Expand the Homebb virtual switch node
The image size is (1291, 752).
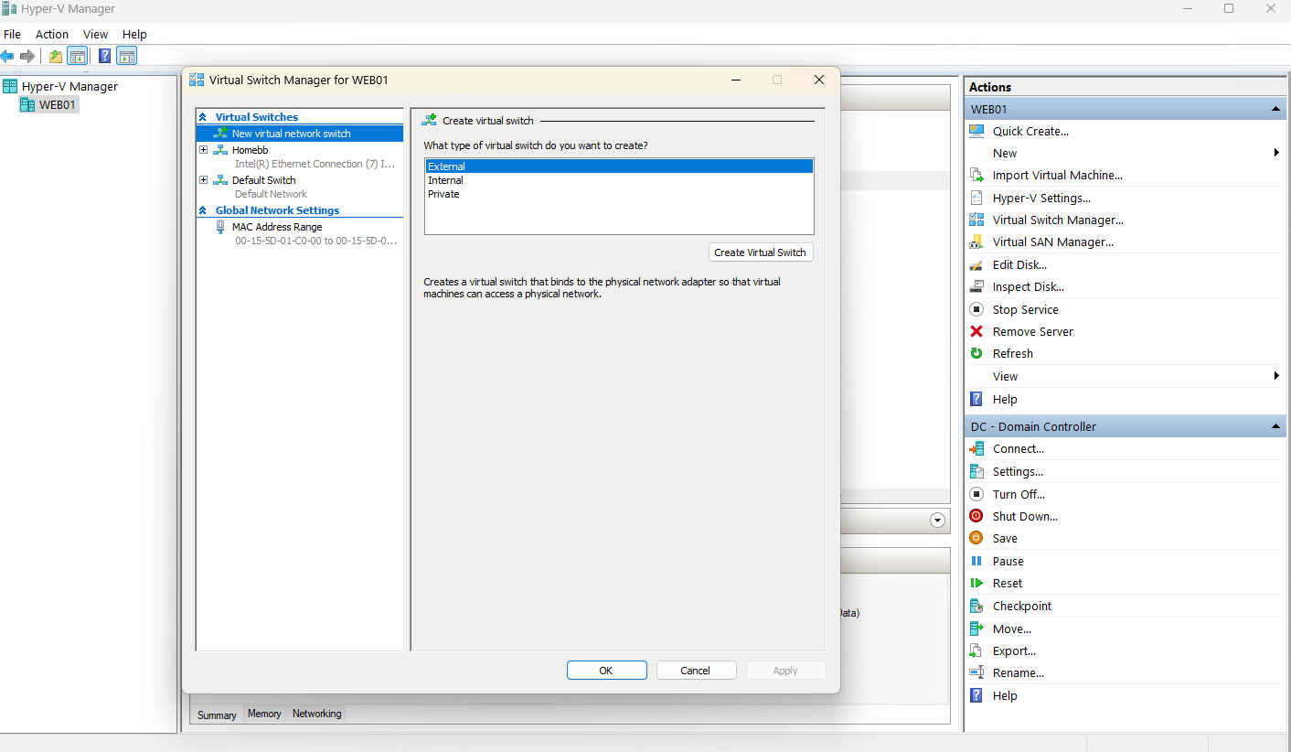click(x=204, y=150)
